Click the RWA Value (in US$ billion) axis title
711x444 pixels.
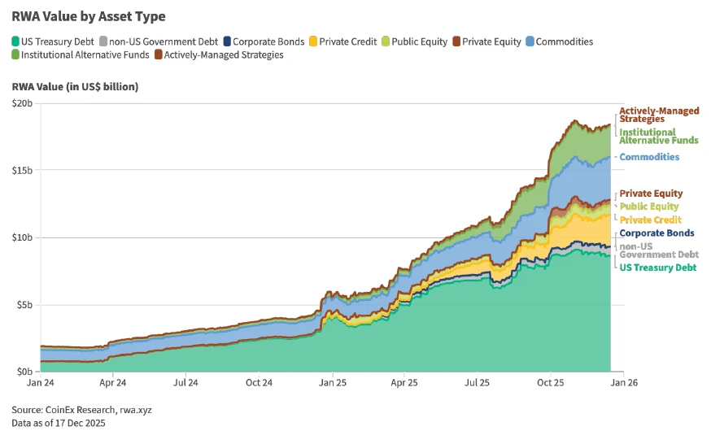tap(75, 86)
